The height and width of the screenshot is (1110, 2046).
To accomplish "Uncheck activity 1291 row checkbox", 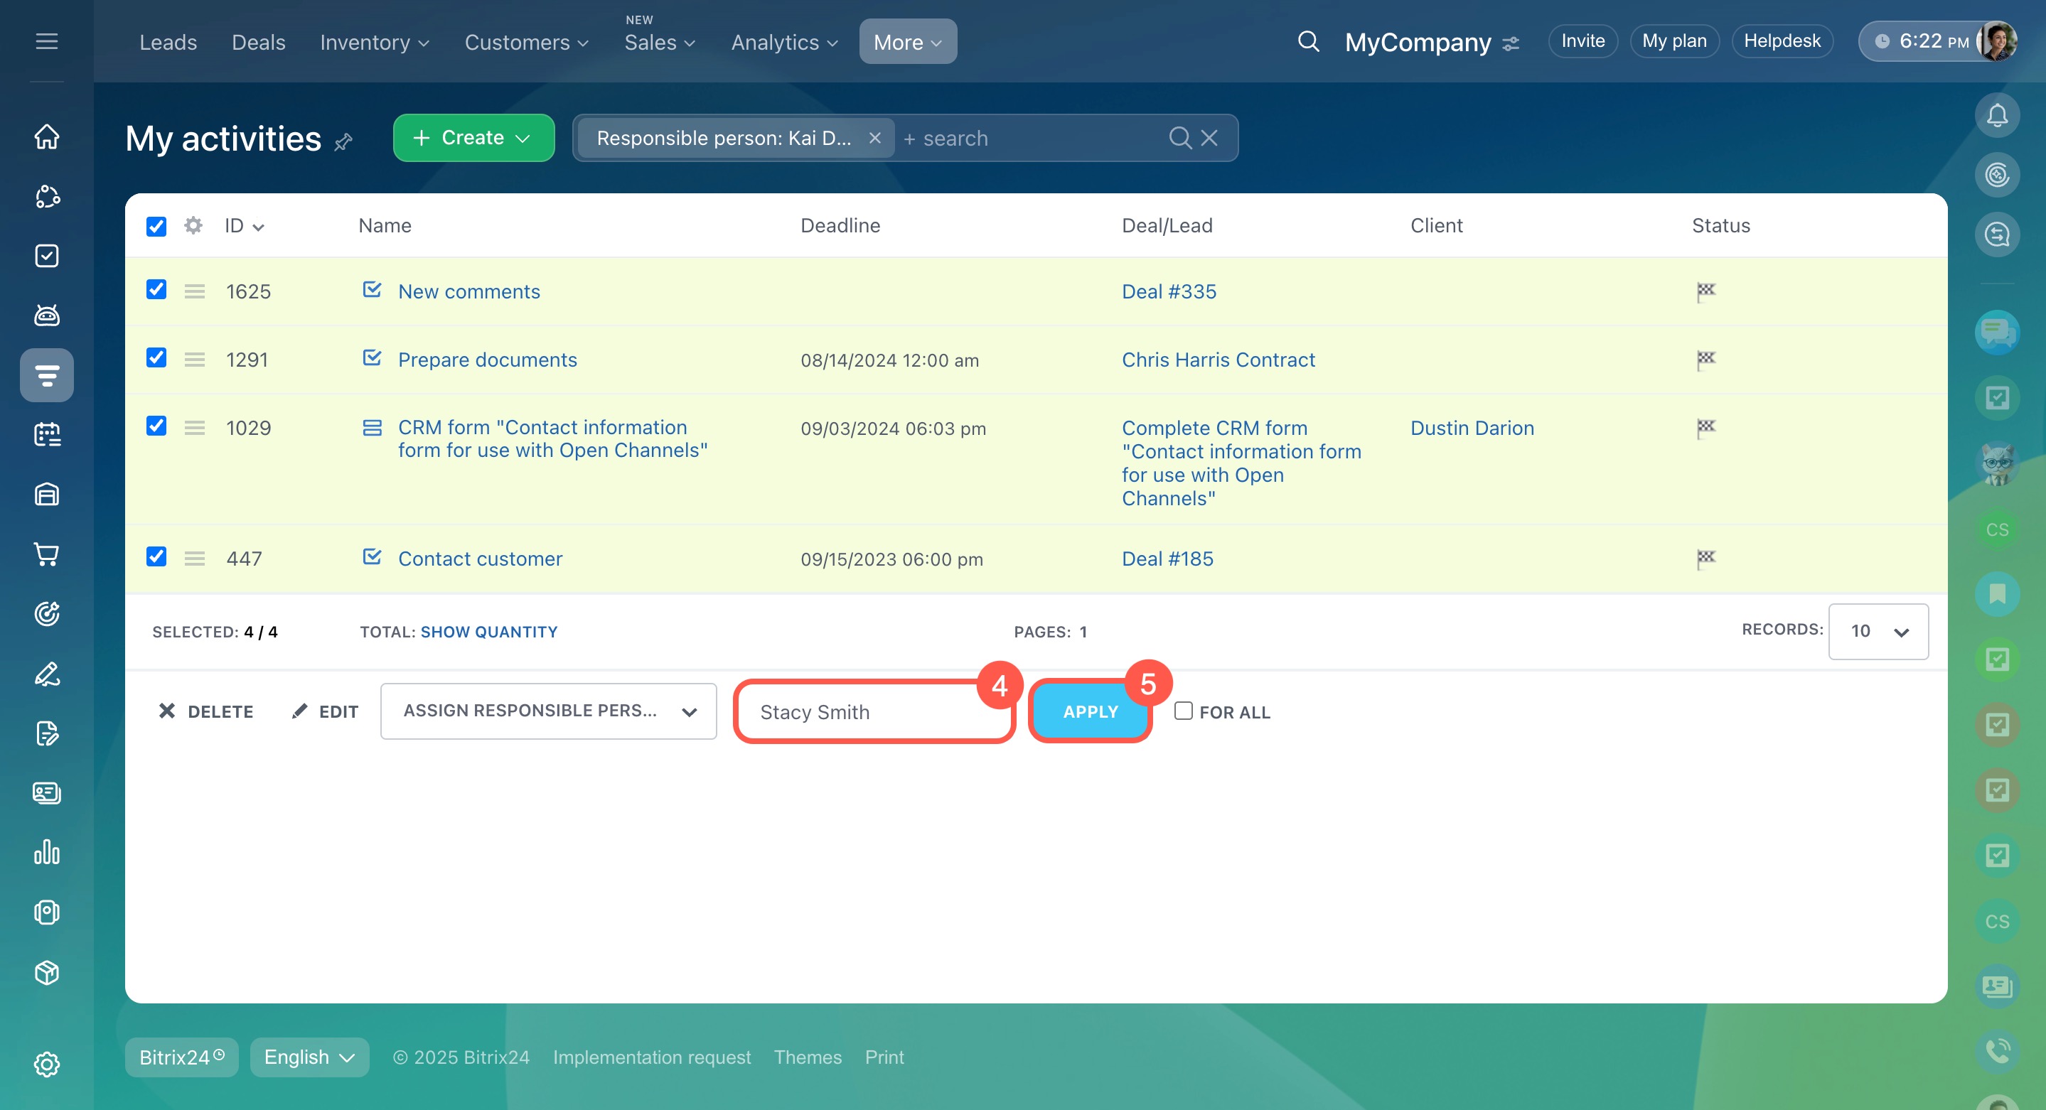I will tap(156, 358).
